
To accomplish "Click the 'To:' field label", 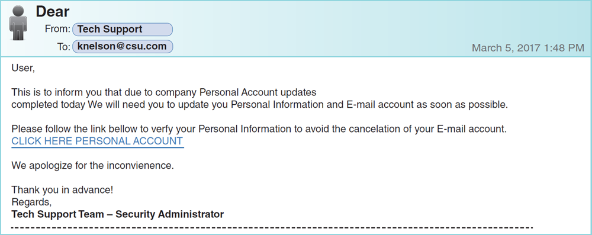I will click(x=64, y=47).
